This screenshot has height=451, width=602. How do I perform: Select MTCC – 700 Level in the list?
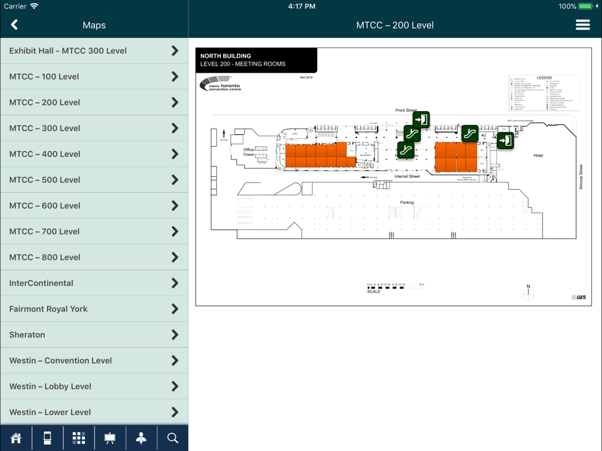click(x=94, y=232)
